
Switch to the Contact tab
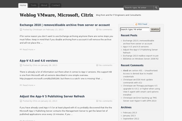[56, 5]
